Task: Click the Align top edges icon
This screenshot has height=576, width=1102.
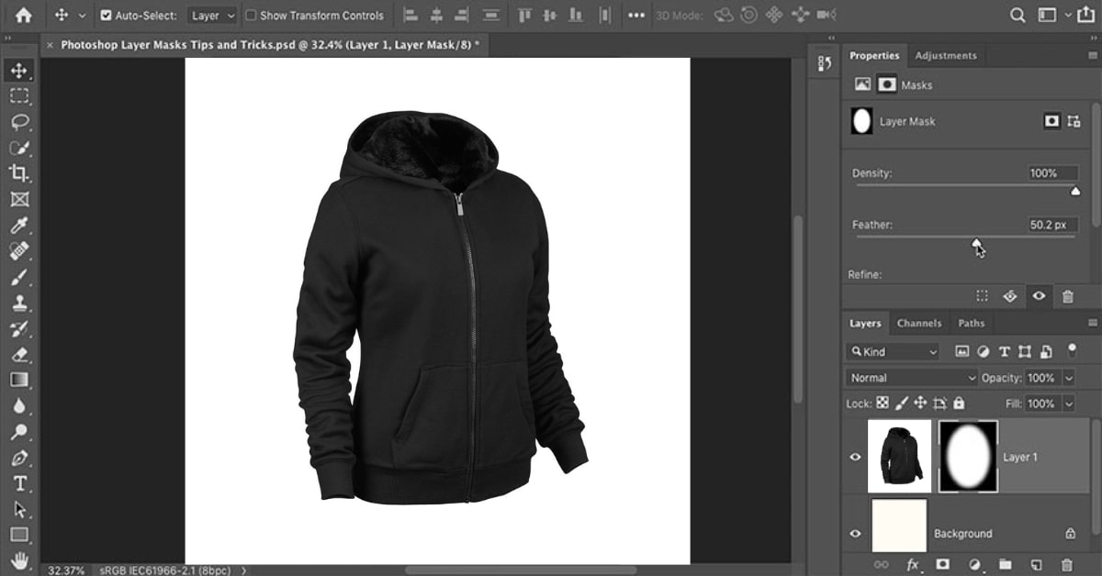Action: (523, 16)
